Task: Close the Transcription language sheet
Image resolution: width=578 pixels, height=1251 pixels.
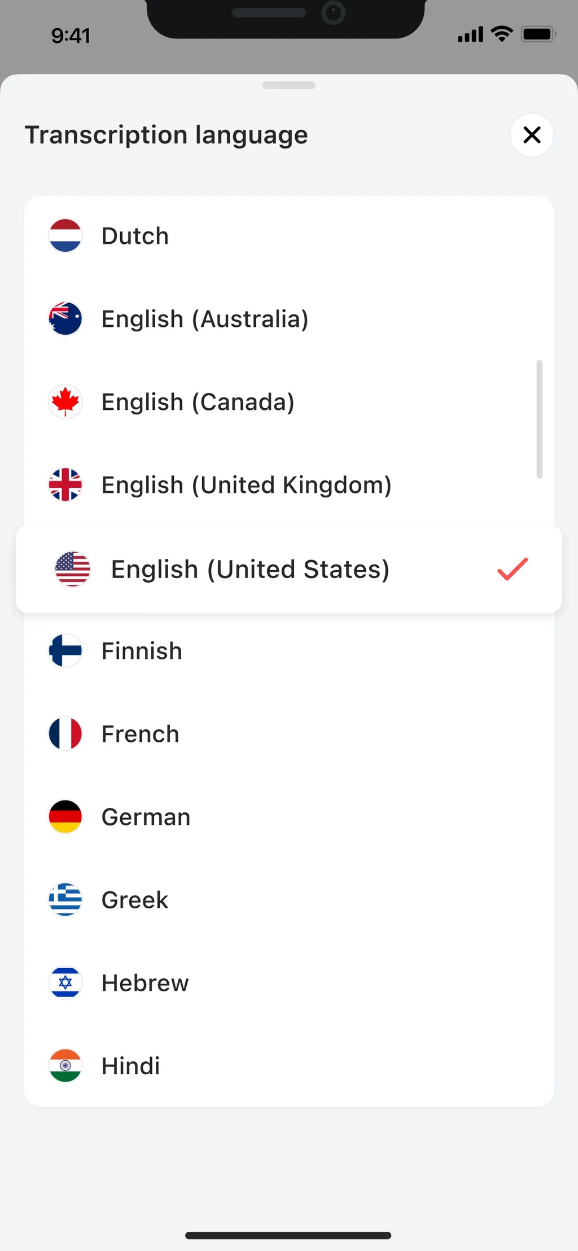Action: [x=532, y=135]
